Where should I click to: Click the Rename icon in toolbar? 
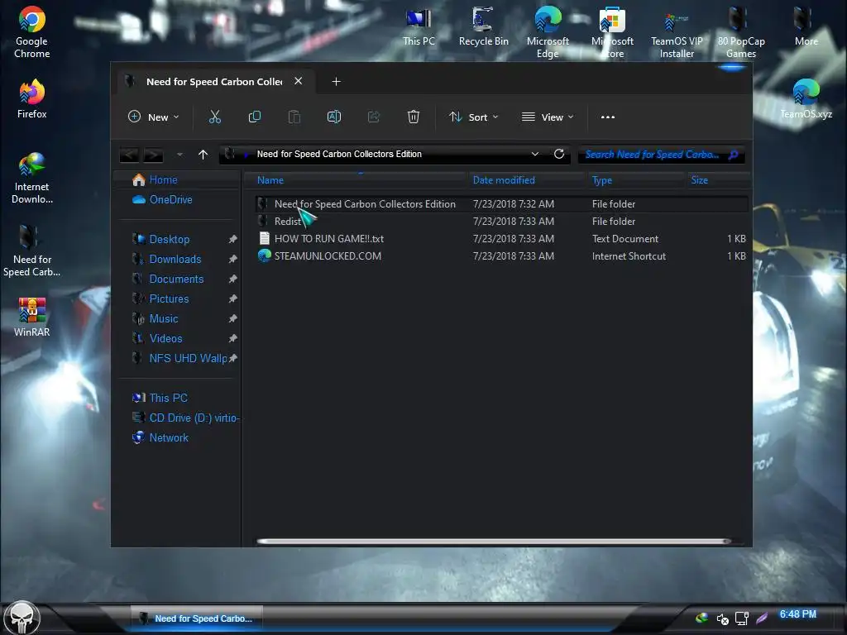click(x=334, y=117)
